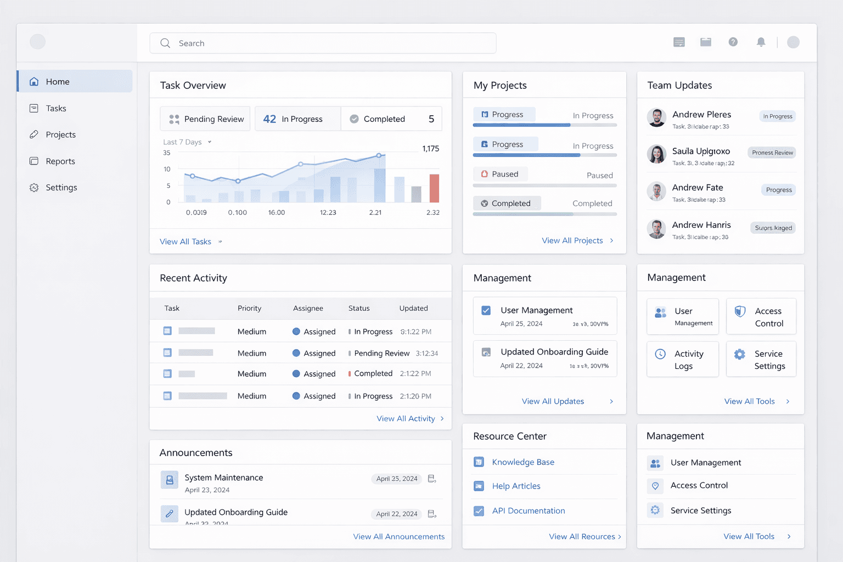
Task: Open the Knowledge Base link
Action: point(523,462)
